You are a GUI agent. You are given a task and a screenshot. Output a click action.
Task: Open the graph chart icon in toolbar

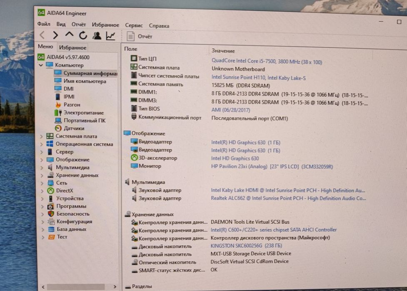(110, 36)
